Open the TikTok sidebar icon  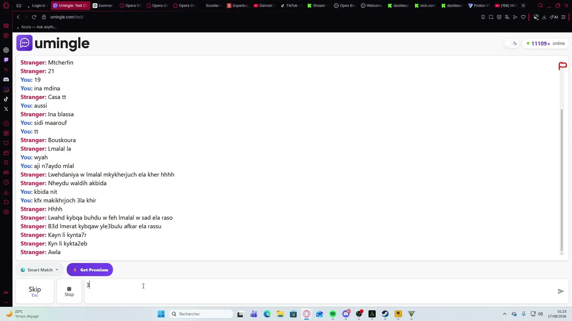click(x=6, y=99)
